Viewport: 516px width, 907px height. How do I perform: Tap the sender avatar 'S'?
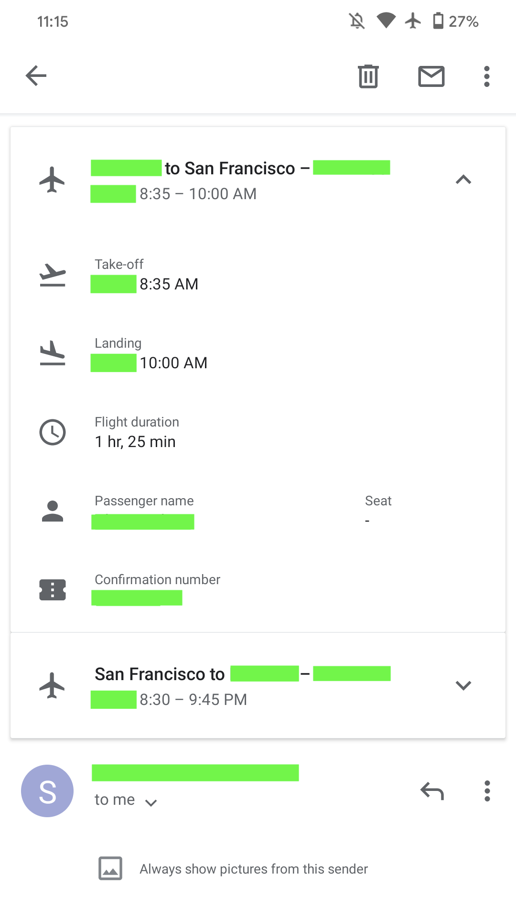point(47,791)
